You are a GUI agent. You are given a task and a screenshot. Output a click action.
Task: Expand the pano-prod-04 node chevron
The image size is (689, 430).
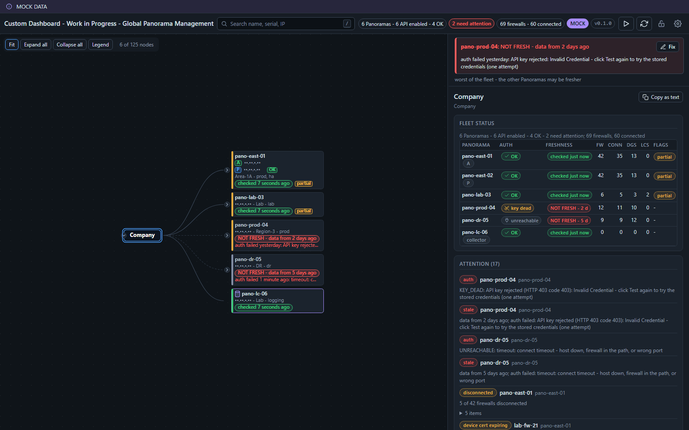pos(227,235)
